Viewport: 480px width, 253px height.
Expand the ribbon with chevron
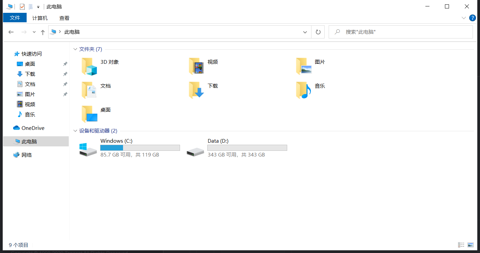pyautogui.click(x=463, y=18)
